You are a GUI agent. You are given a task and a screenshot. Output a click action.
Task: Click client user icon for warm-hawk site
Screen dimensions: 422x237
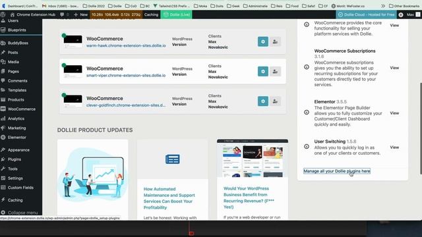pos(276,41)
